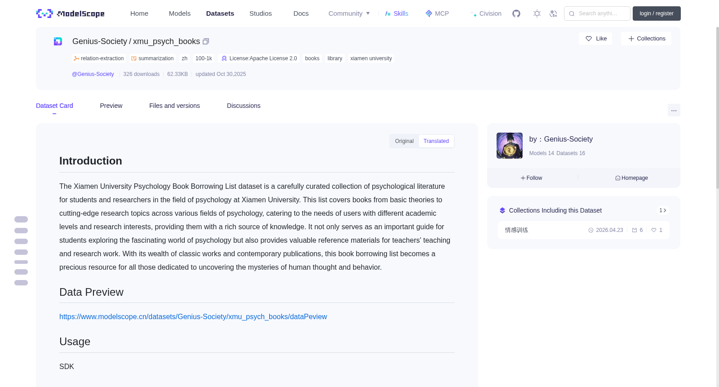Expand the collections count arrow
Screen dimensions: 719x387
[x=663, y=210]
